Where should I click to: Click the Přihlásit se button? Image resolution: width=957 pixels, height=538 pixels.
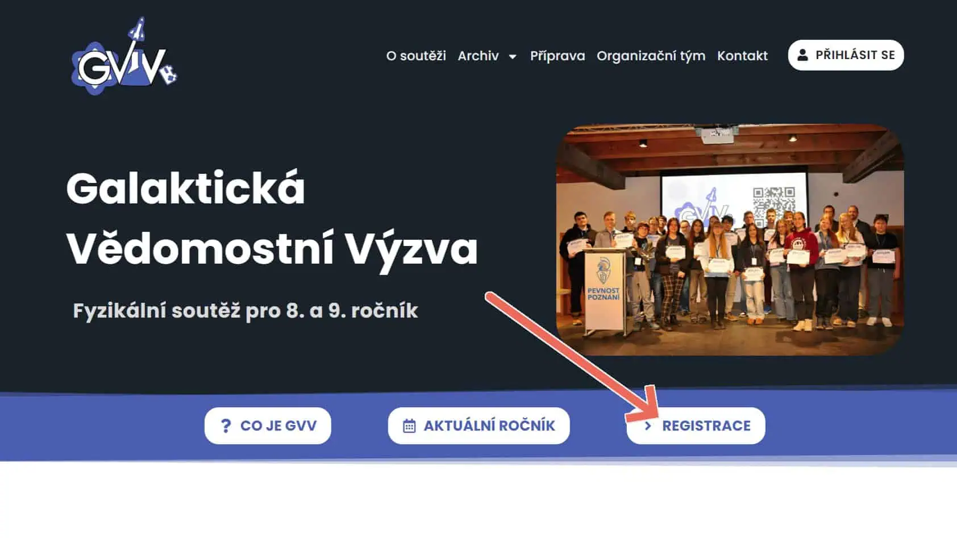[846, 55]
